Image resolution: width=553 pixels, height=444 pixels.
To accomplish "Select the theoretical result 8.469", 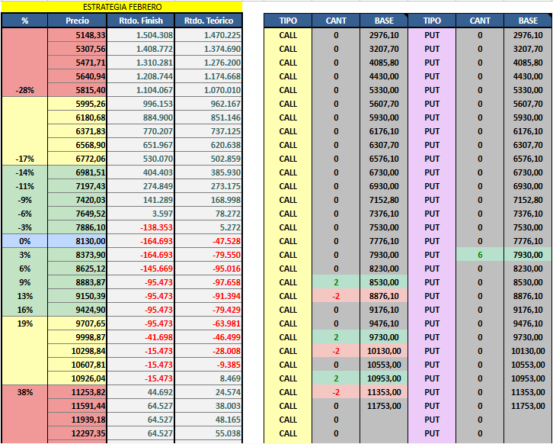I will pos(209,378).
